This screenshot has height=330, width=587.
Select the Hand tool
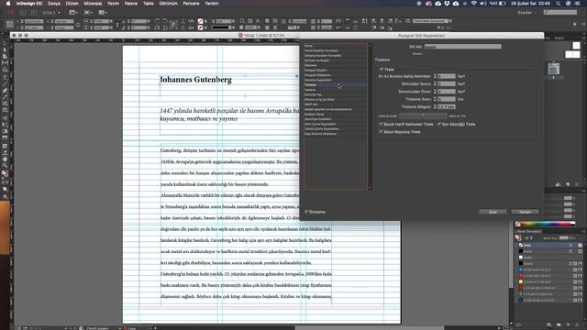coord(5,159)
